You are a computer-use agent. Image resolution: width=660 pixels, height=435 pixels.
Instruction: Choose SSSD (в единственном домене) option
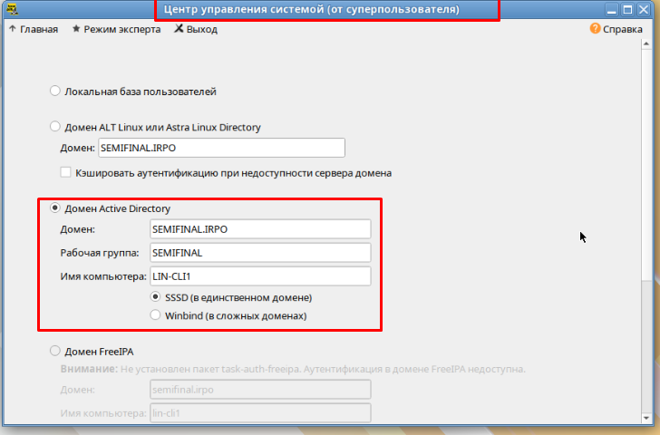(157, 297)
